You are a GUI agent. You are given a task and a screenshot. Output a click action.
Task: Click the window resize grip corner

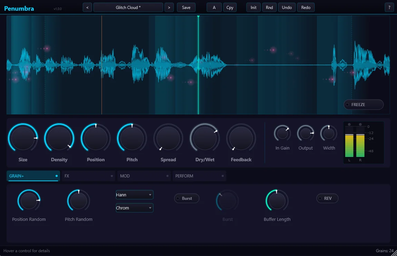coord(394,253)
